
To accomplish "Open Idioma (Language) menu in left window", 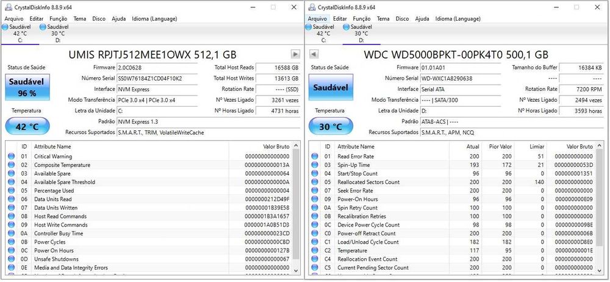I will point(154,19).
